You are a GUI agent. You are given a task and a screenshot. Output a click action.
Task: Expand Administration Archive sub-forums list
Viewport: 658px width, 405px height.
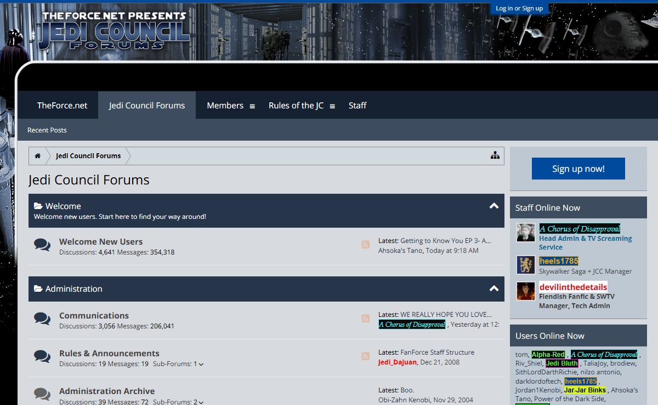tap(201, 402)
